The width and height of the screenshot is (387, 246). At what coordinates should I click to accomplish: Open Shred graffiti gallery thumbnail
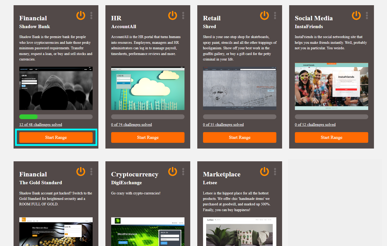point(240,88)
